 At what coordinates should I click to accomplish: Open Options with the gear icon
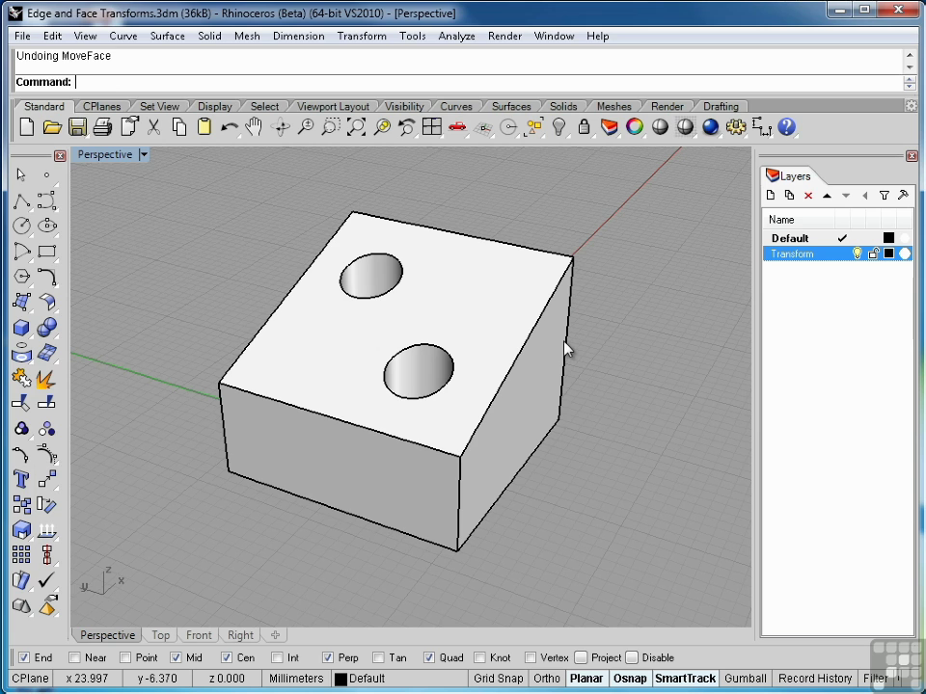tap(736, 127)
